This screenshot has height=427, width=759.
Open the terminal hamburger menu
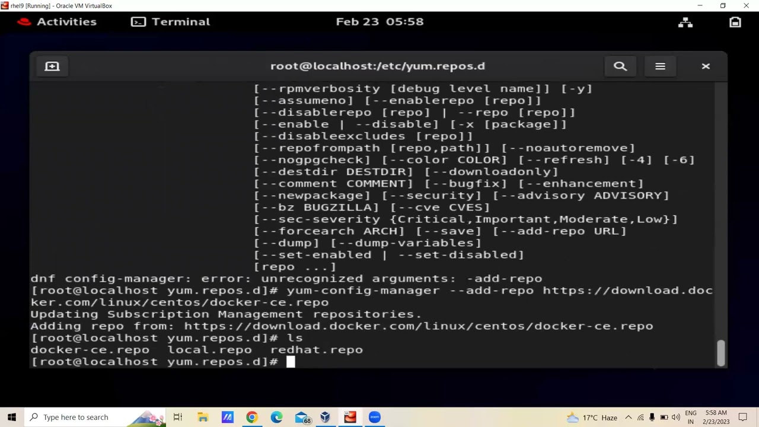(660, 66)
